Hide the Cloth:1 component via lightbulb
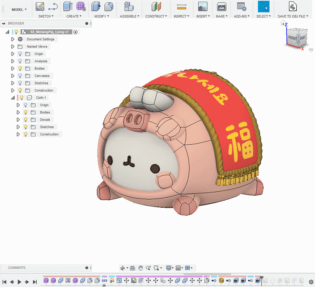Image resolution: width=315 pixels, height=287 pixels. [22, 98]
